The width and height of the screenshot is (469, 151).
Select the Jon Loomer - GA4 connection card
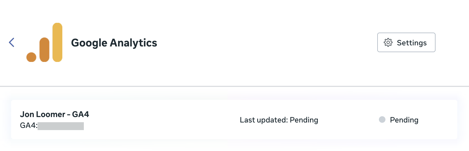[234, 119]
